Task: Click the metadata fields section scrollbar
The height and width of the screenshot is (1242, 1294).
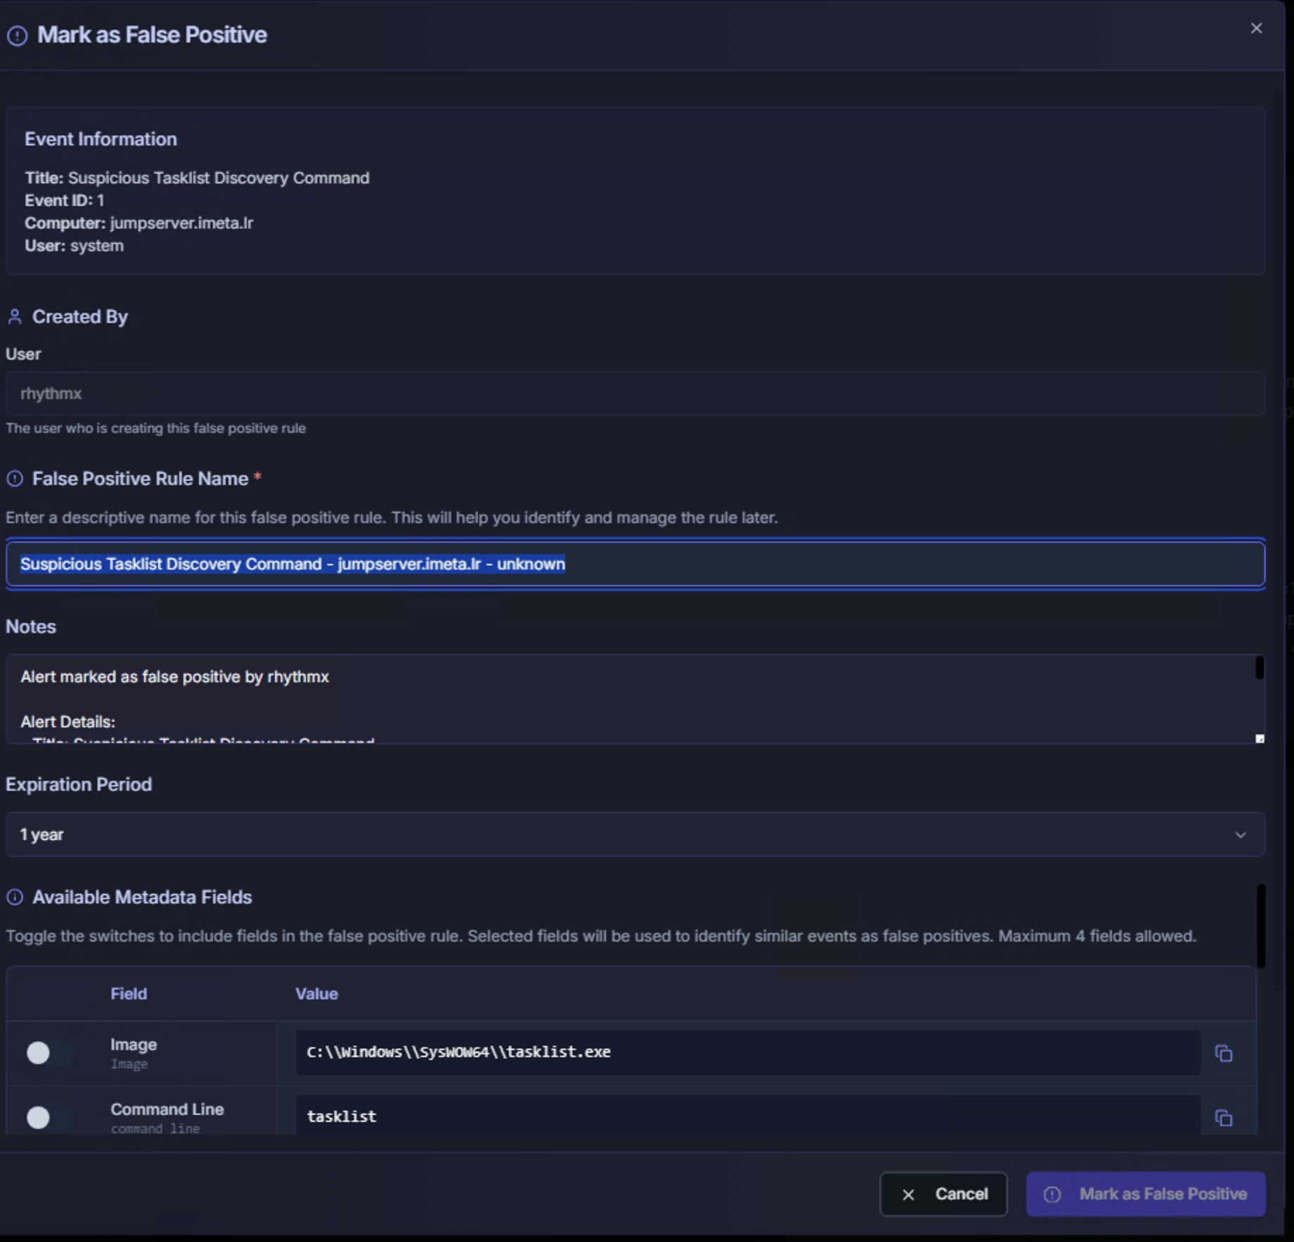Action: coord(1261,925)
